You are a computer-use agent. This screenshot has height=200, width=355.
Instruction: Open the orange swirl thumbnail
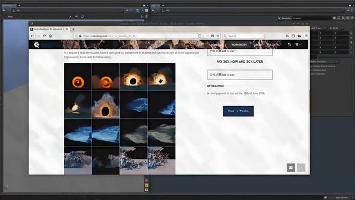[x=78, y=77]
